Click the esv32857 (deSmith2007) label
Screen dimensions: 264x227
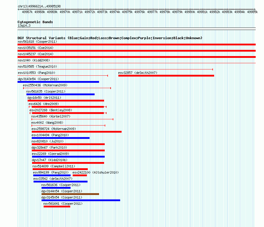coord(138,73)
